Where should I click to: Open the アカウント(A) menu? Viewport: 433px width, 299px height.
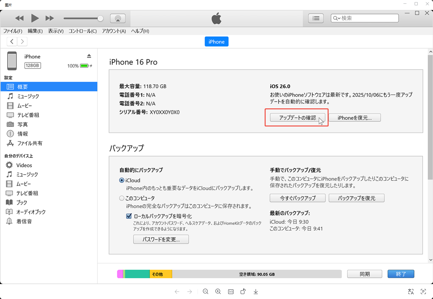coord(114,31)
